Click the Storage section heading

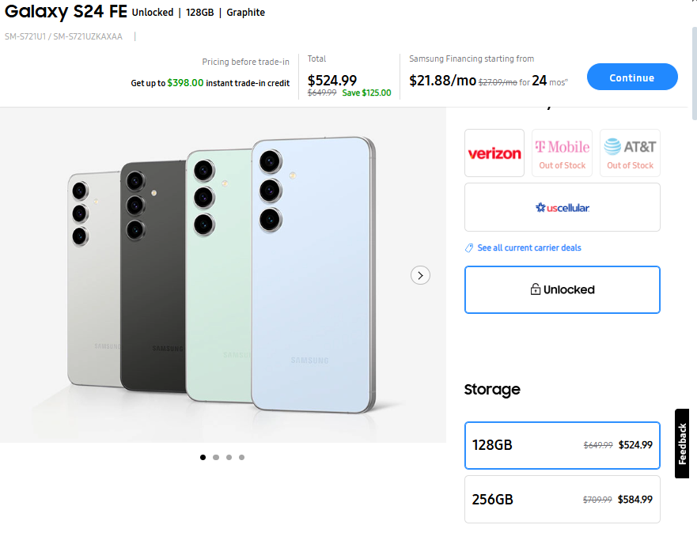(x=492, y=390)
